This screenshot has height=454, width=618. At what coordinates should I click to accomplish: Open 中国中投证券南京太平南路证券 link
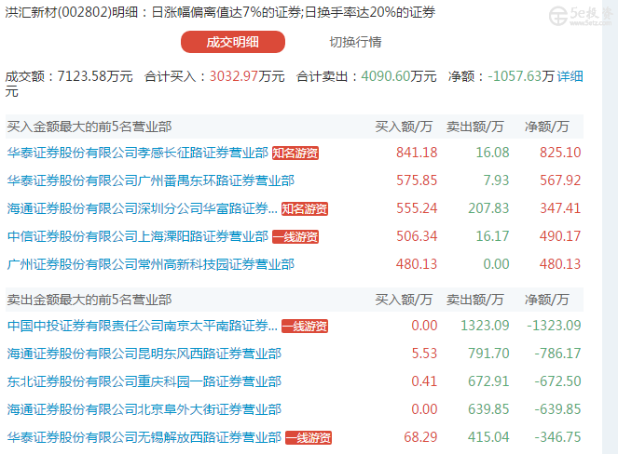pos(143,326)
